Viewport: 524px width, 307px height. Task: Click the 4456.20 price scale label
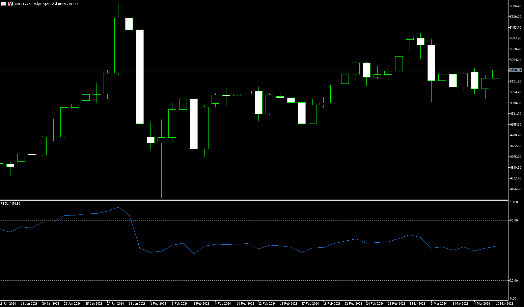[516, 189]
